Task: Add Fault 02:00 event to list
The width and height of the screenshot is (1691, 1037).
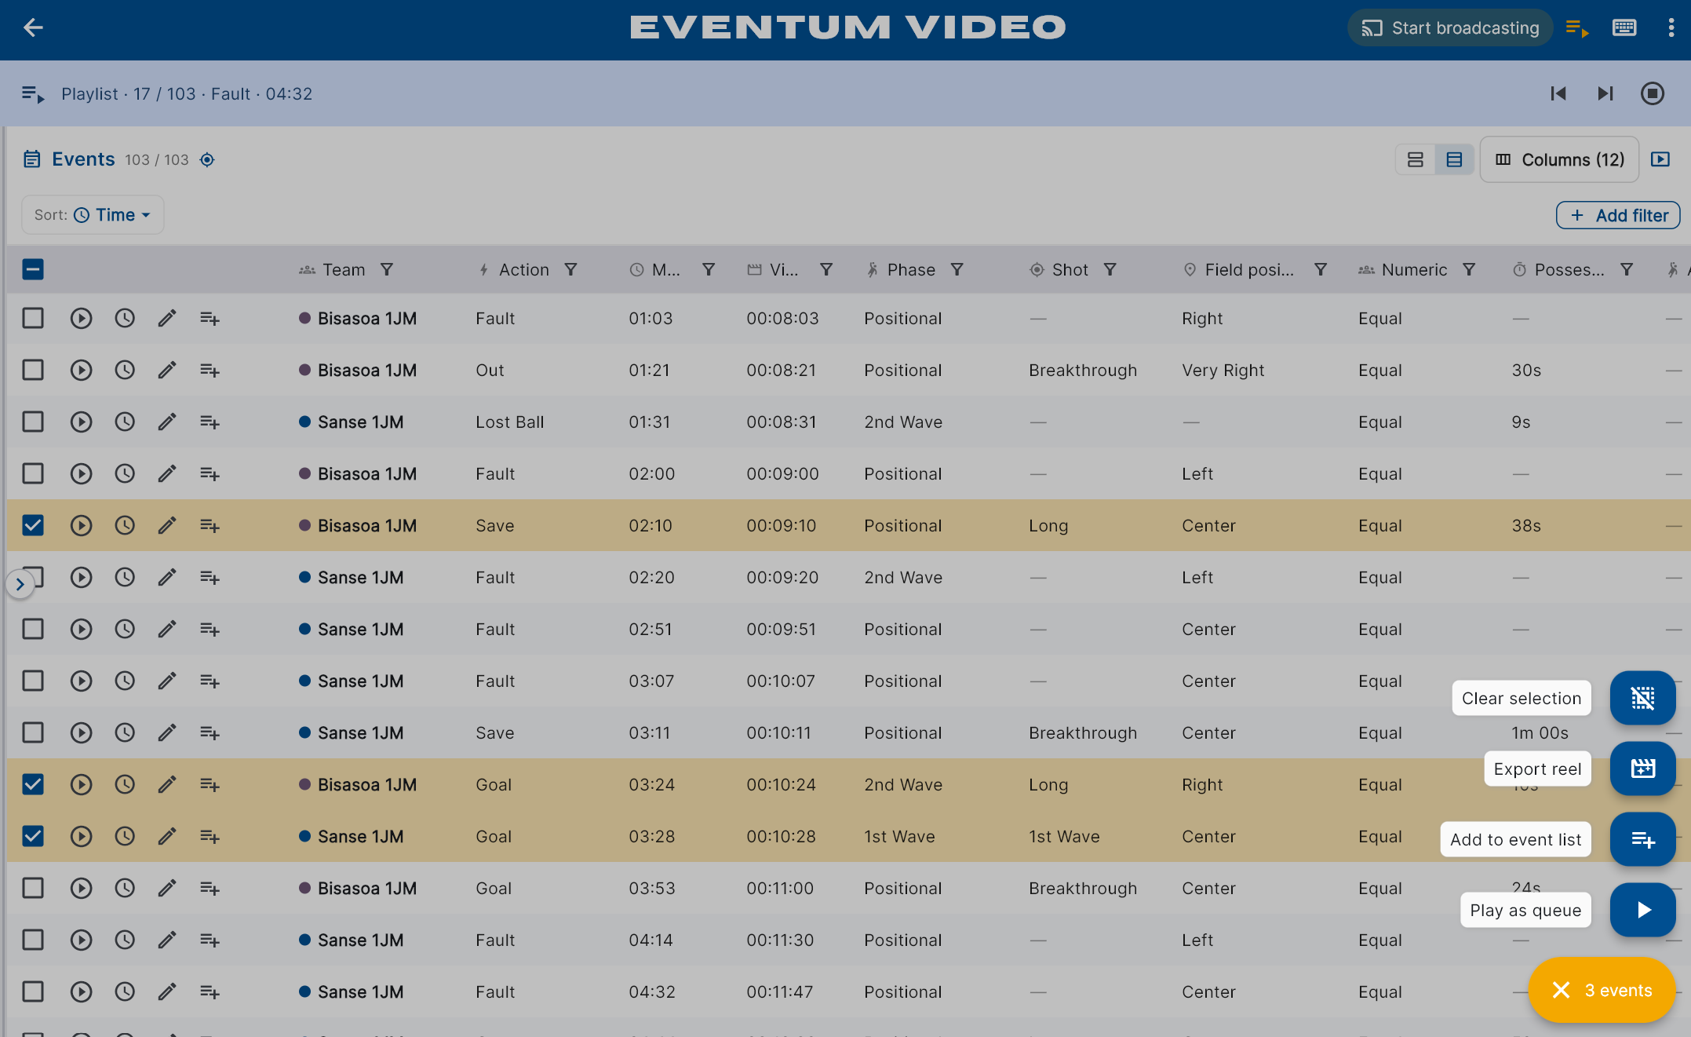Action: pos(210,474)
